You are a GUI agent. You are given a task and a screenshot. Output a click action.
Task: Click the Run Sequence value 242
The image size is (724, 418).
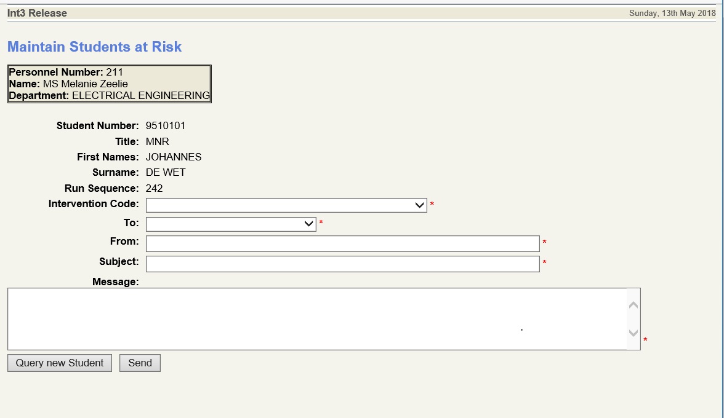pos(154,189)
